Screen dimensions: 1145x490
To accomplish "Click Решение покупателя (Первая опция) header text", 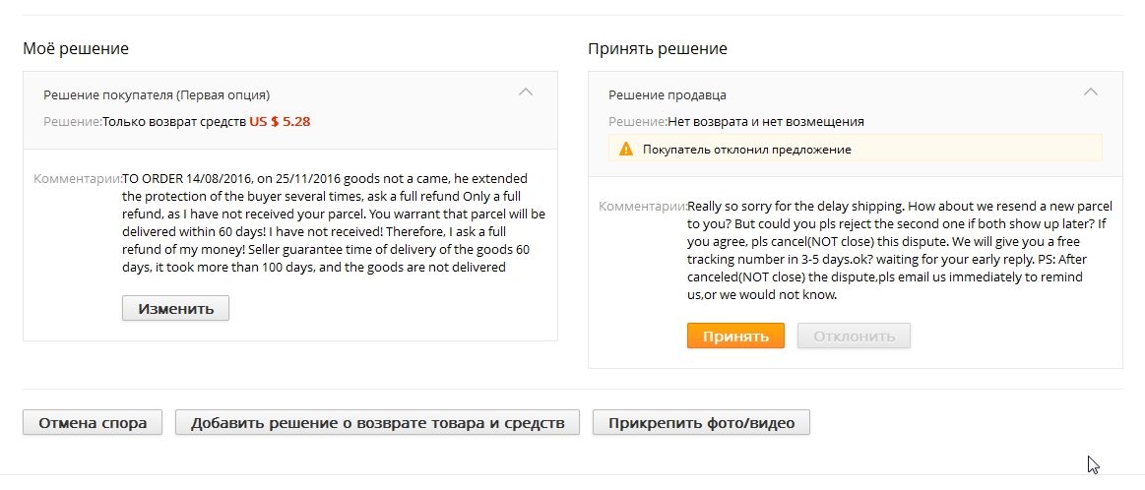I will point(157,94).
